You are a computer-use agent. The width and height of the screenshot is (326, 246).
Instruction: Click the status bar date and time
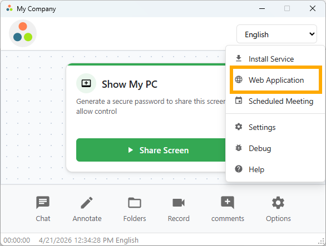pyautogui.click(x=76, y=240)
